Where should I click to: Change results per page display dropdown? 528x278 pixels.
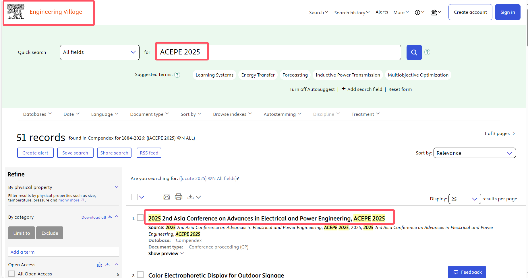tap(465, 199)
